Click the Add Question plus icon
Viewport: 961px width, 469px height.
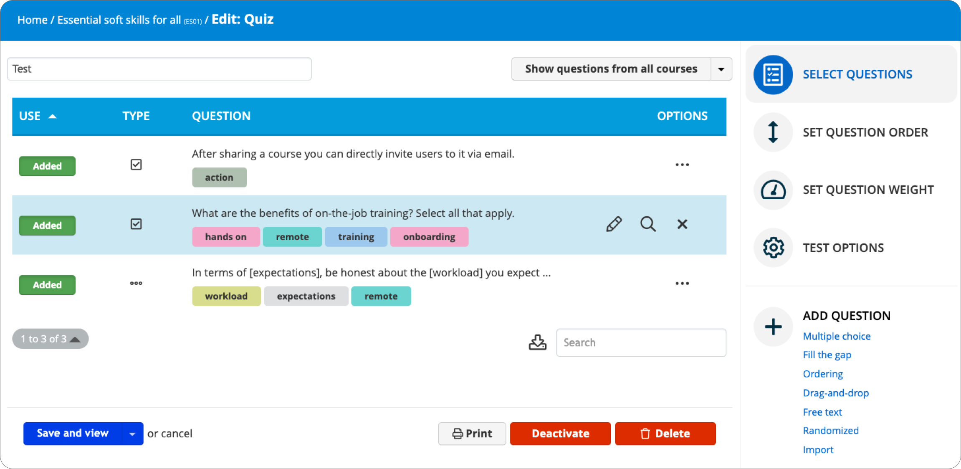coord(773,327)
